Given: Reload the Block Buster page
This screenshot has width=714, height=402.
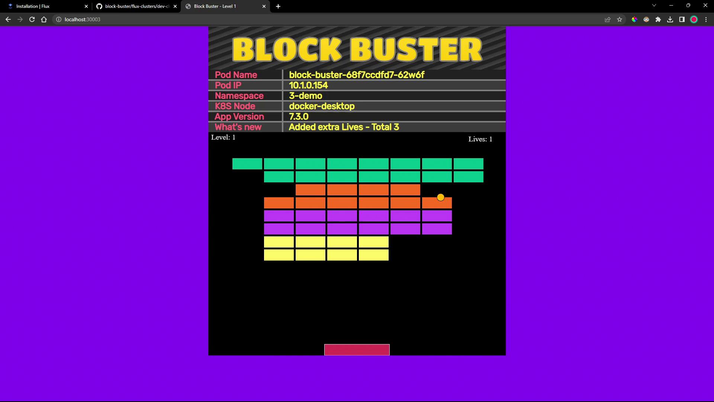Looking at the screenshot, I should click(x=32, y=19).
